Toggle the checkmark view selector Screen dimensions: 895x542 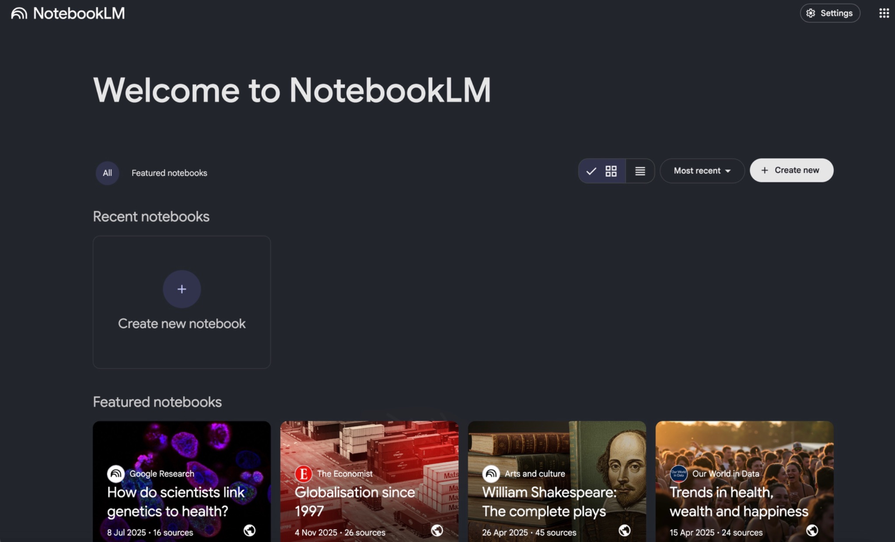click(590, 171)
